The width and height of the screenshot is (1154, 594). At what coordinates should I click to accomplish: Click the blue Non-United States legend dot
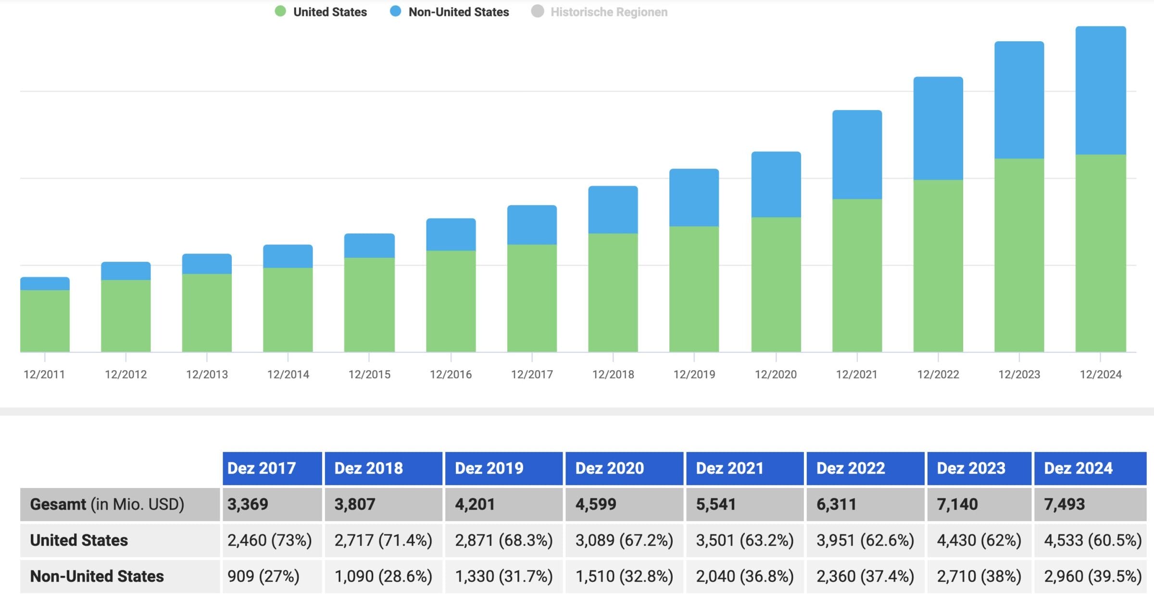pyautogui.click(x=395, y=12)
